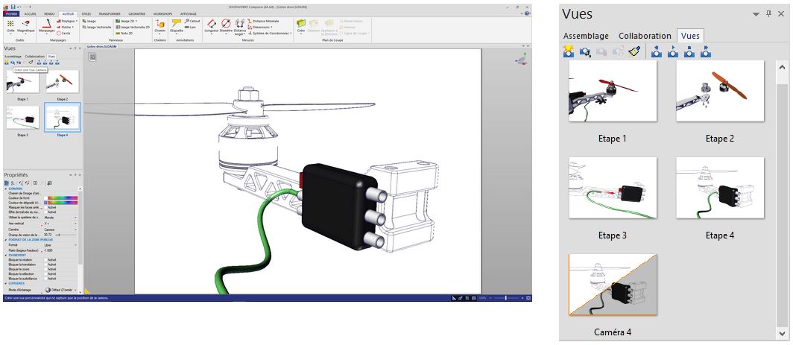Click the Etiquette annotation icon
Image resolution: width=793 pixels, height=345 pixels.
[x=177, y=25]
